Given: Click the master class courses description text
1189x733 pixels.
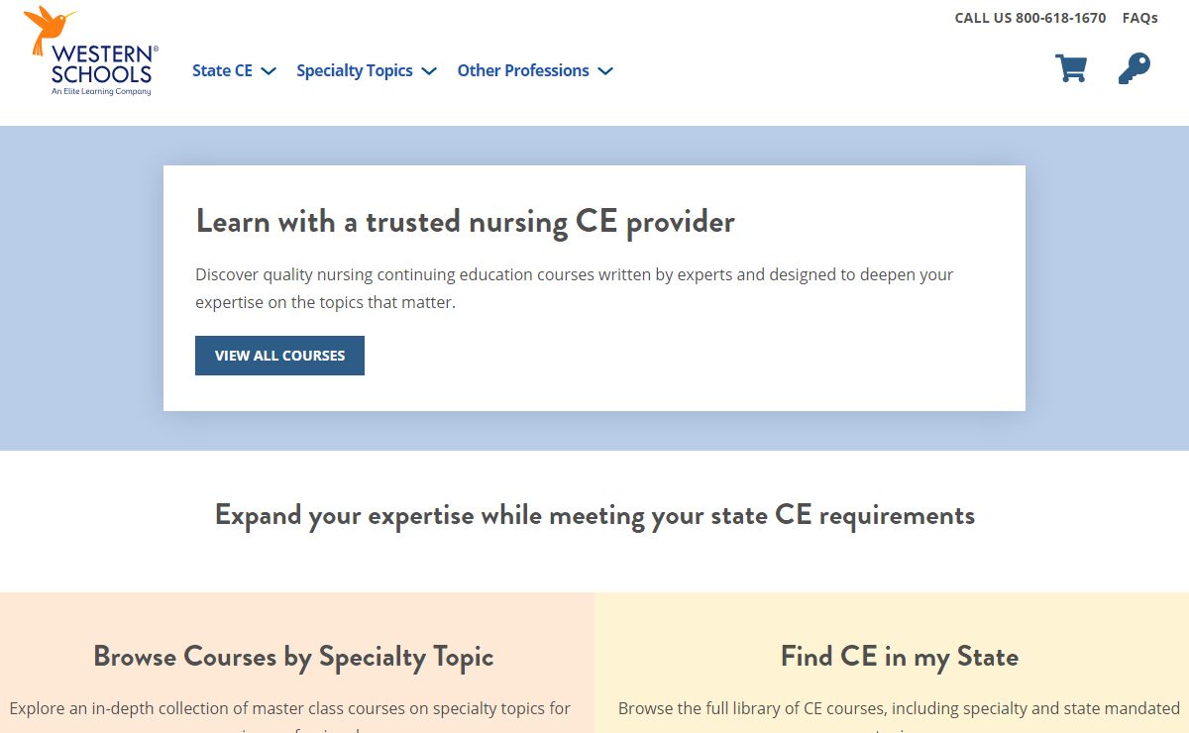Looking at the screenshot, I should coord(289,708).
